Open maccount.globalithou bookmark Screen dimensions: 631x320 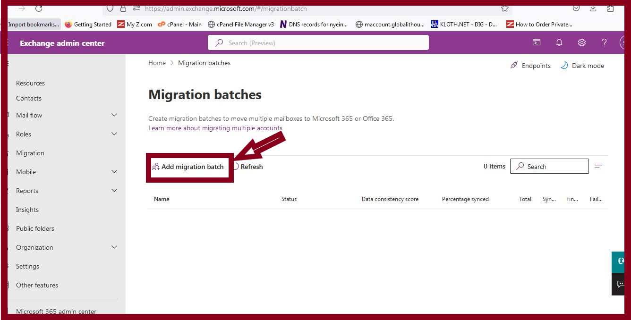390,24
